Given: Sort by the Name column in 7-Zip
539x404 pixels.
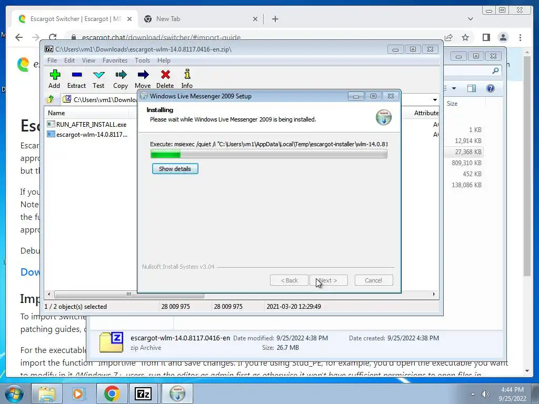Looking at the screenshot, I should pos(87,113).
